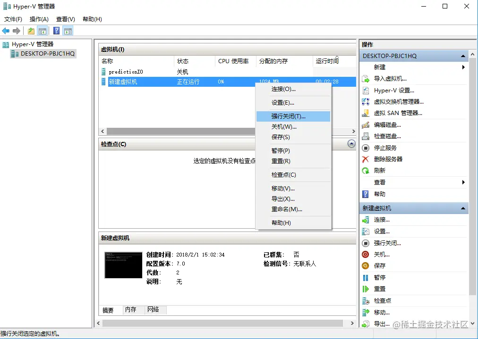The width and height of the screenshot is (478, 339).
Task: Select the 新建虚拟机 running VM row
Action: tap(227, 82)
